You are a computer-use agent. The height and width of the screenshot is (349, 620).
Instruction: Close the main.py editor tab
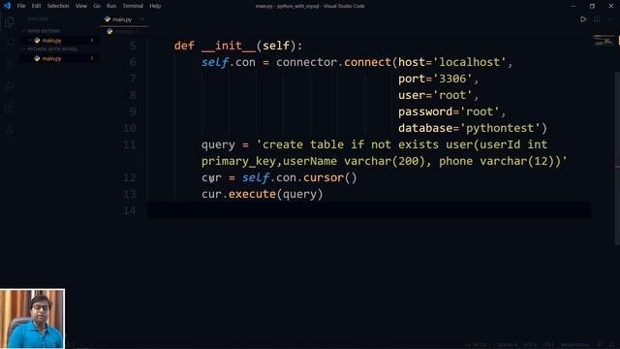click(x=142, y=19)
